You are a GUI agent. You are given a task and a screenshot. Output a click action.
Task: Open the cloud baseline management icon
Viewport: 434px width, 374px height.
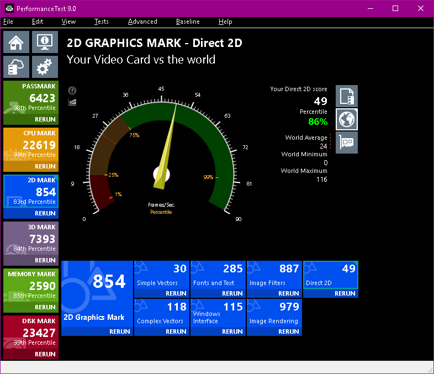click(x=16, y=67)
